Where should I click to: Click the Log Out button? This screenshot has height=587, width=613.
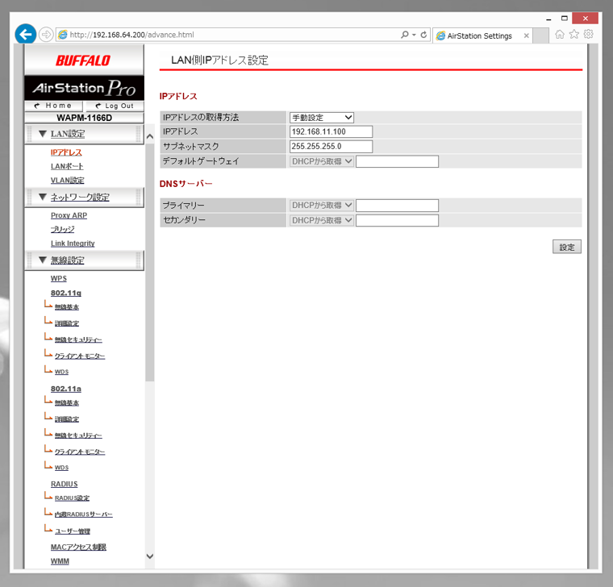coord(115,106)
